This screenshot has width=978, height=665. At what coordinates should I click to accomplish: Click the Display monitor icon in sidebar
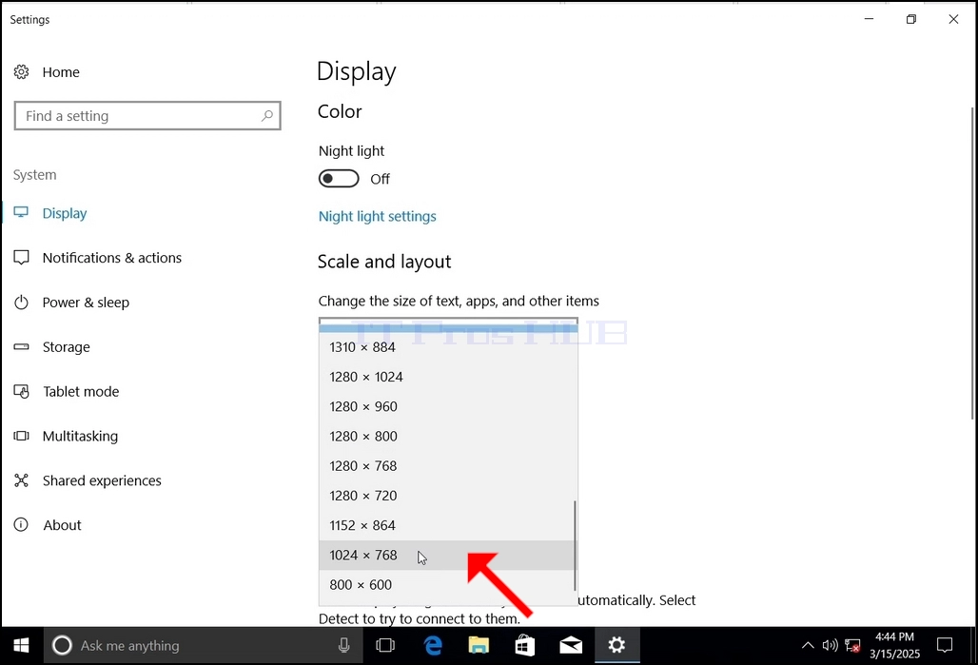(x=21, y=213)
